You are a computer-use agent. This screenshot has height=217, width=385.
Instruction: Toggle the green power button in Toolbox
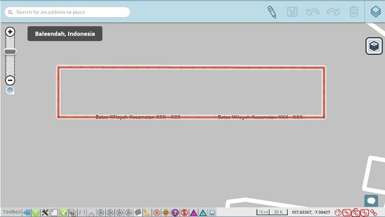[36, 212]
